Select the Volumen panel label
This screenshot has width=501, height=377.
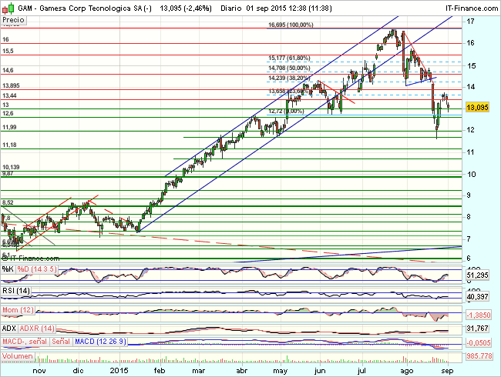click(x=17, y=356)
